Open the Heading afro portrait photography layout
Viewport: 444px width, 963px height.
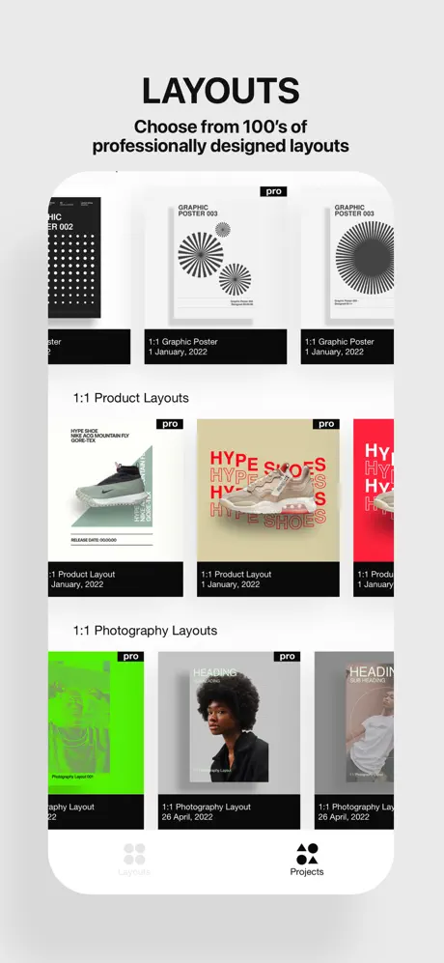[x=229, y=722]
